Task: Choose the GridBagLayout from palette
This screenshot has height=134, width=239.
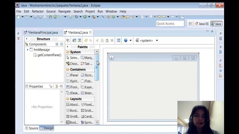Action: coord(73,117)
